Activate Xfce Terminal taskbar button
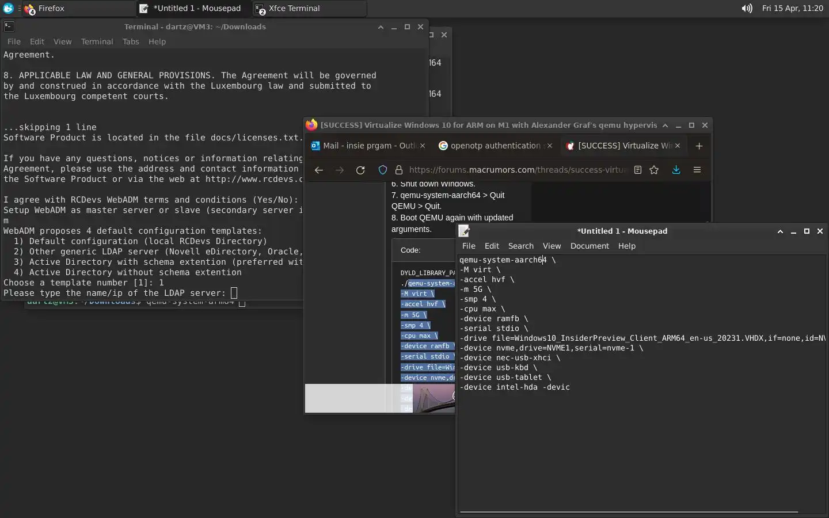Viewport: 829px width, 518px height. click(309, 8)
